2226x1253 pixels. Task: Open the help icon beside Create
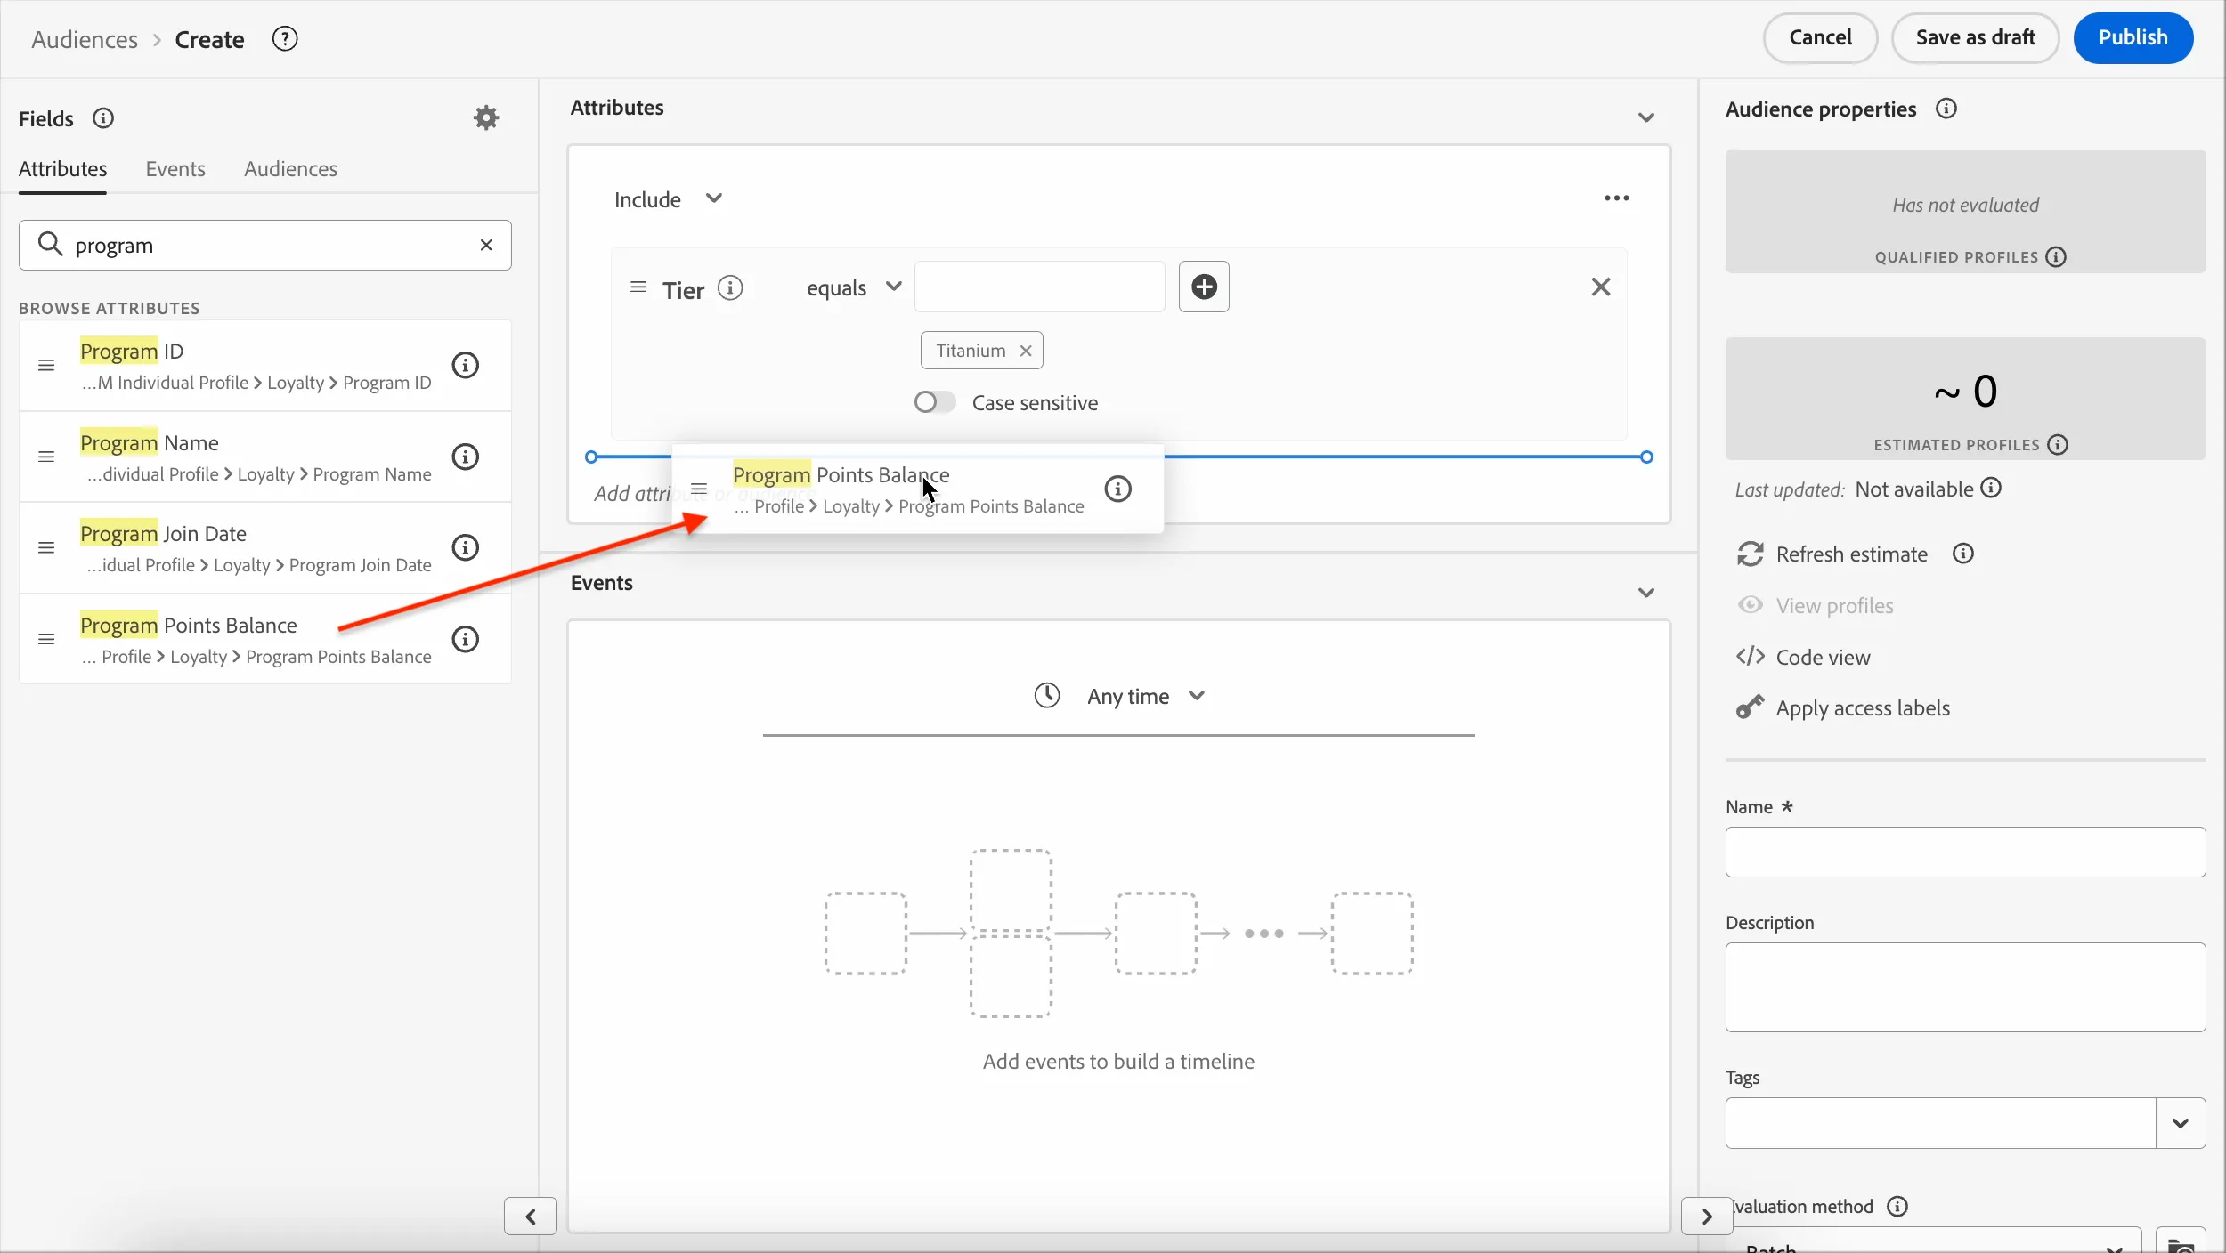(285, 39)
